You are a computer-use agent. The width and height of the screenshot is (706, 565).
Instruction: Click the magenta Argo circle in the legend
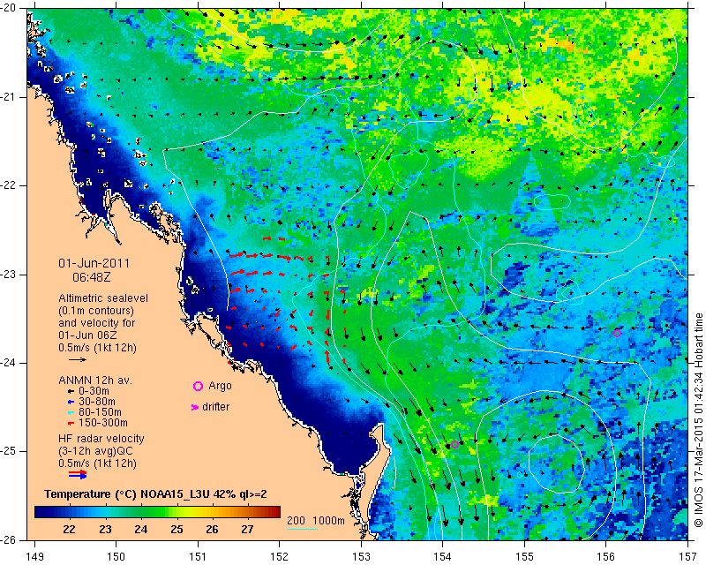pos(198,386)
